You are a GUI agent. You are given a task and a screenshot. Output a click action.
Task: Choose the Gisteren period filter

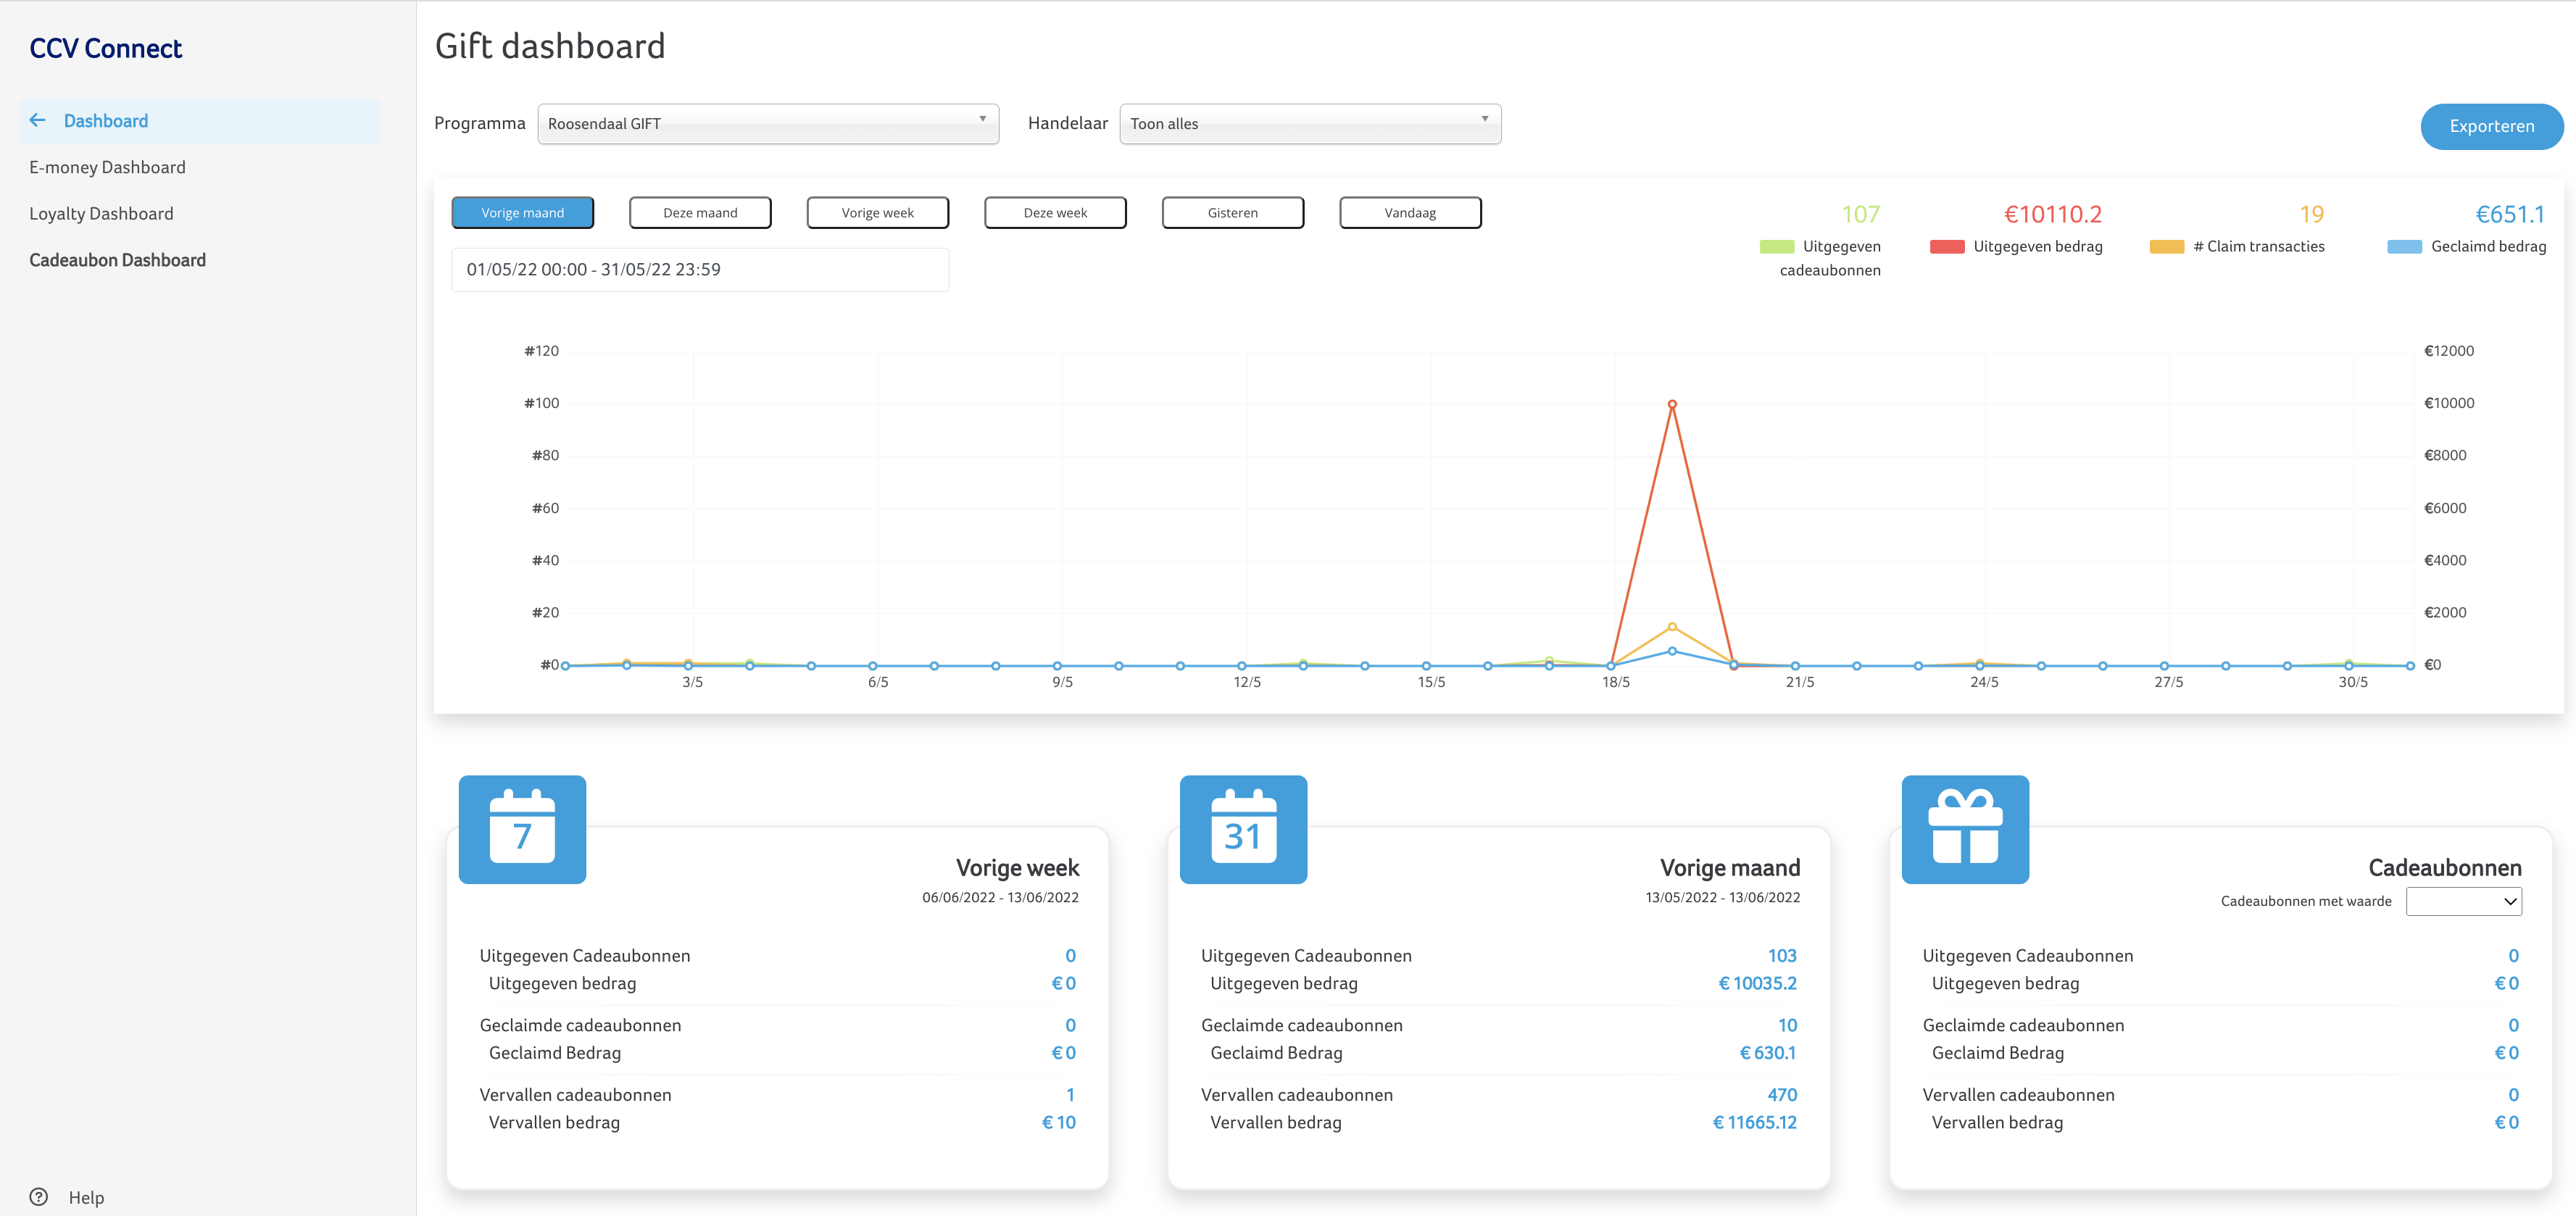tap(1232, 213)
